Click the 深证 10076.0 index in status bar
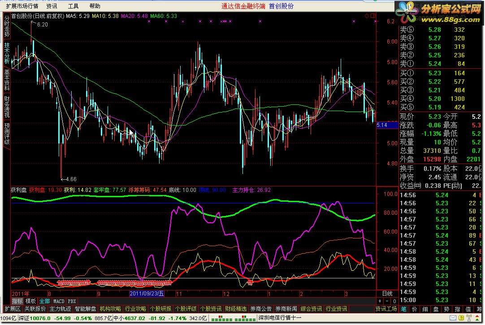Viewport: 485px width, 325px height. click(56, 318)
